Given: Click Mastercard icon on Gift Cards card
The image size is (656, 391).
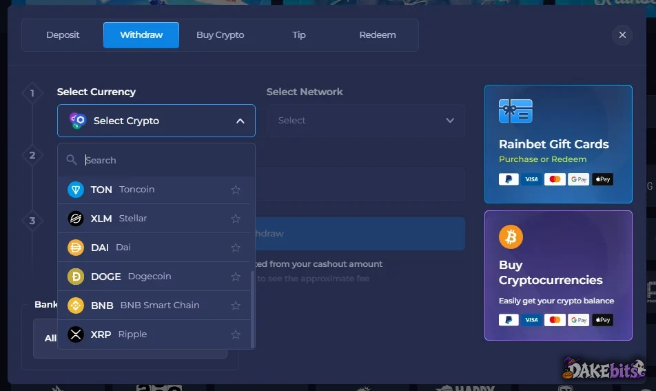Looking at the screenshot, I should 555,179.
